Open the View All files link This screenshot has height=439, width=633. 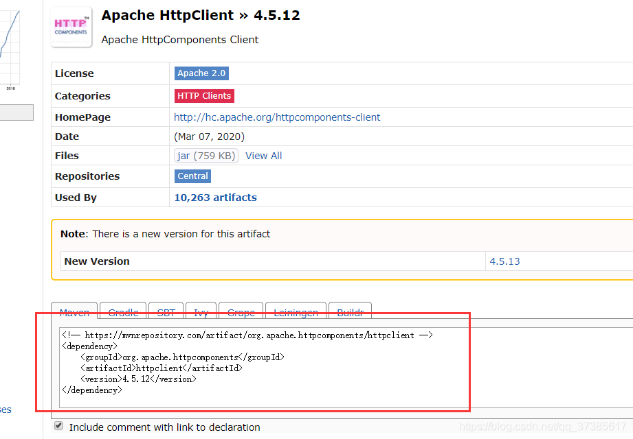264,156
